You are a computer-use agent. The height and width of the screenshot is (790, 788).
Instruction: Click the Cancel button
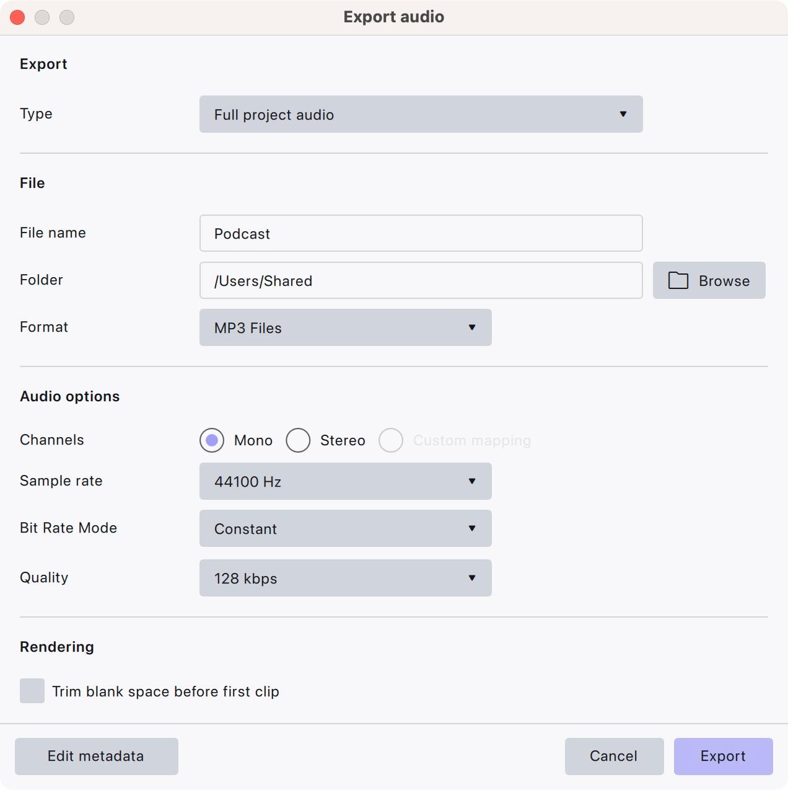[x=614, y=757]
